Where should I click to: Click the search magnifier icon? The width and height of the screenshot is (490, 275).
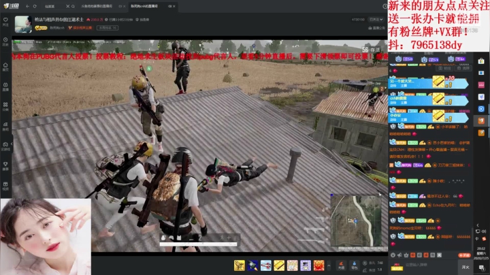[x=73, y=6]
